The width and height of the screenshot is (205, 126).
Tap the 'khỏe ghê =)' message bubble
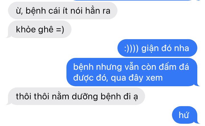(x=40, y=29)
